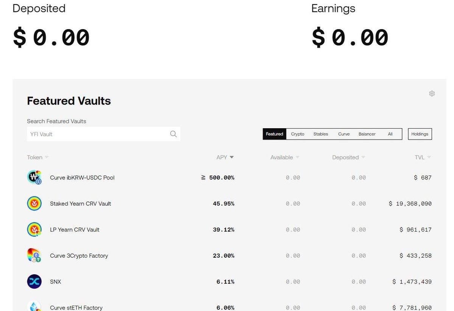Sort by the APY column arrow
Image resolution: width=454 pixels, height=311 pixels.
click(232, 157)
